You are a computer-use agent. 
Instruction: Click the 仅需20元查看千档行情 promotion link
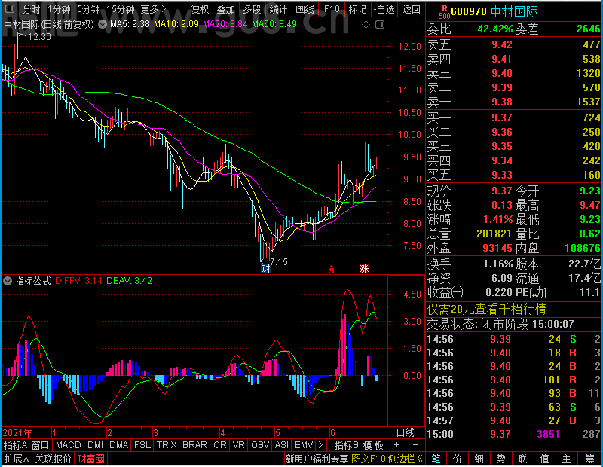click(486, 309)
